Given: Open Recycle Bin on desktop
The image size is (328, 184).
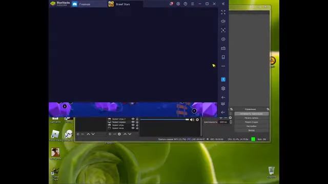Looking at the screenshot, I should [272, 172].
